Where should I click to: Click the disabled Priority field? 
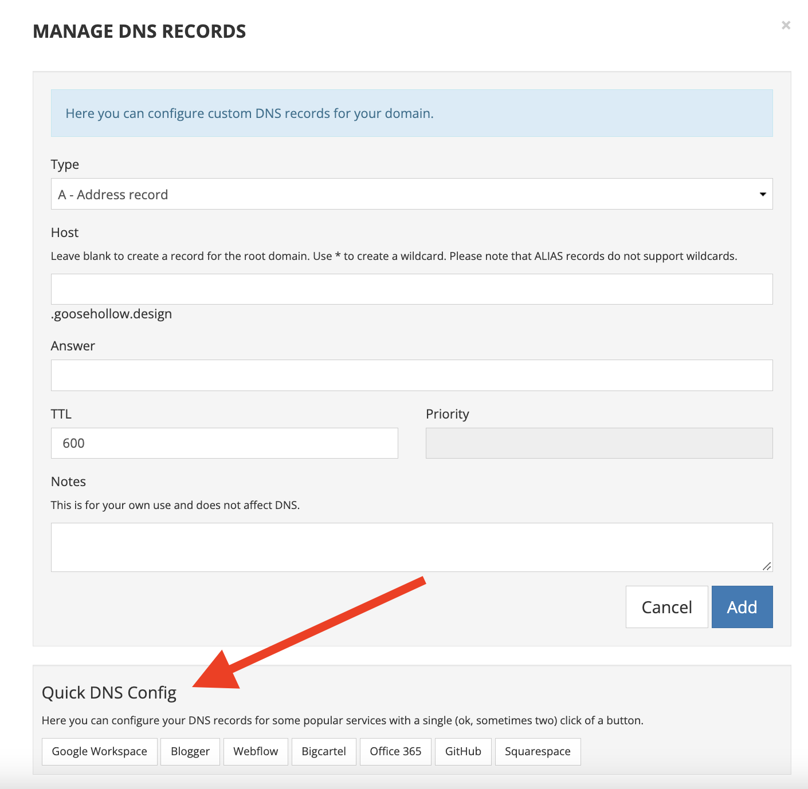pyautogui.click(x=599, y=443)
